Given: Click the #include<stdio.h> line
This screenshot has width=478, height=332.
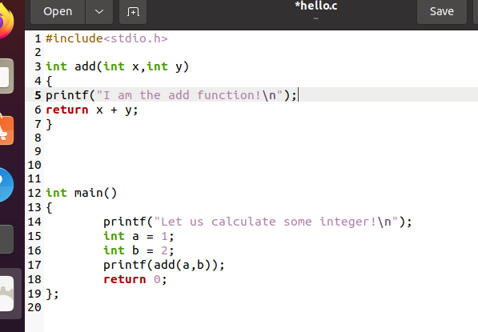Looking at the screenshot, I should tap(106, 38).
